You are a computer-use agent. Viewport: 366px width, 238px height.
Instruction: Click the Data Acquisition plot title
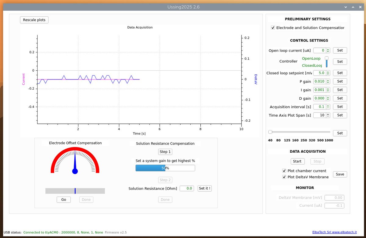pos(140,27)
